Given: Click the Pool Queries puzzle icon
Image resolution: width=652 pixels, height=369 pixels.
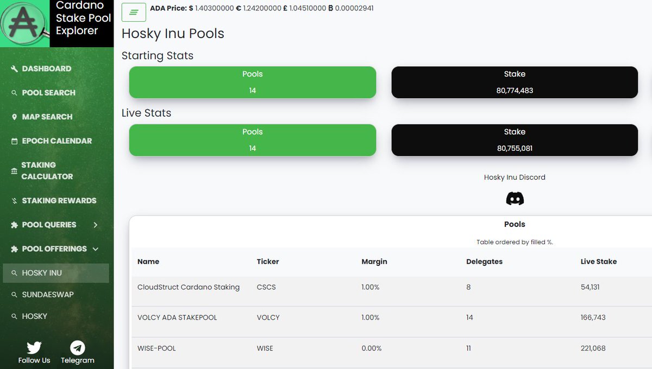Looking at the screenshot, I should [15, 225].
